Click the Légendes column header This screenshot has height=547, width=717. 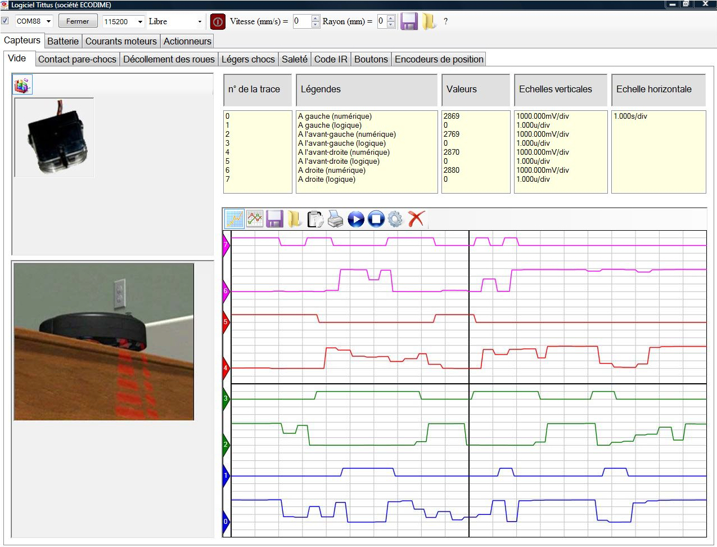tap(367, 89)
